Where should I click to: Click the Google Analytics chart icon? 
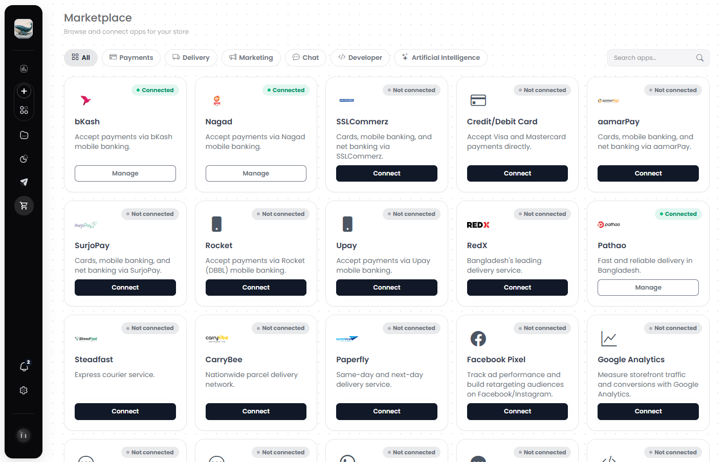coord(609,339)
